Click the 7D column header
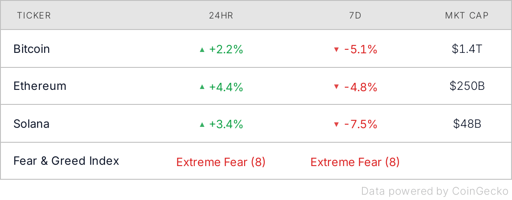Screen dimensions: 512x200 point(355,16)
